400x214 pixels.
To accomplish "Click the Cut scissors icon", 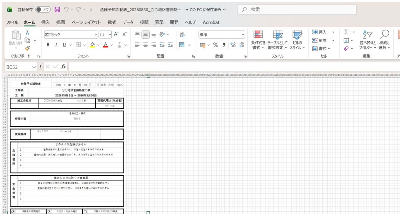I will pyautogui.click(x=27, y=32).
